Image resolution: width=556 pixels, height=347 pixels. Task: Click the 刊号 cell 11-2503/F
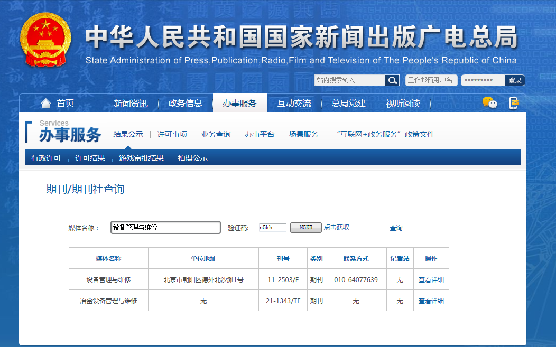pyautogui.click(x=283, y=279)
